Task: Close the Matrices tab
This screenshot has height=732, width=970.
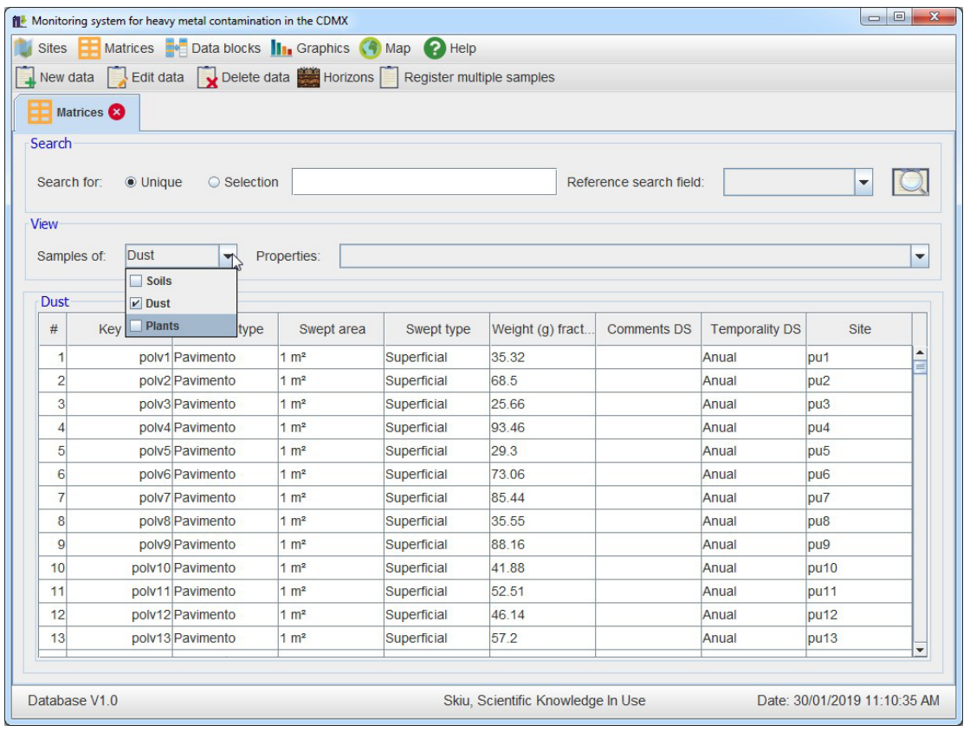Action: pyautogui.click(x=117, y=112)
